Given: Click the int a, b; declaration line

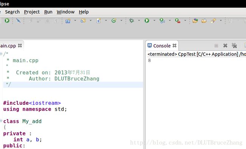Looking at the screenshot, I should pyautogui.click(x=28, y=140).
